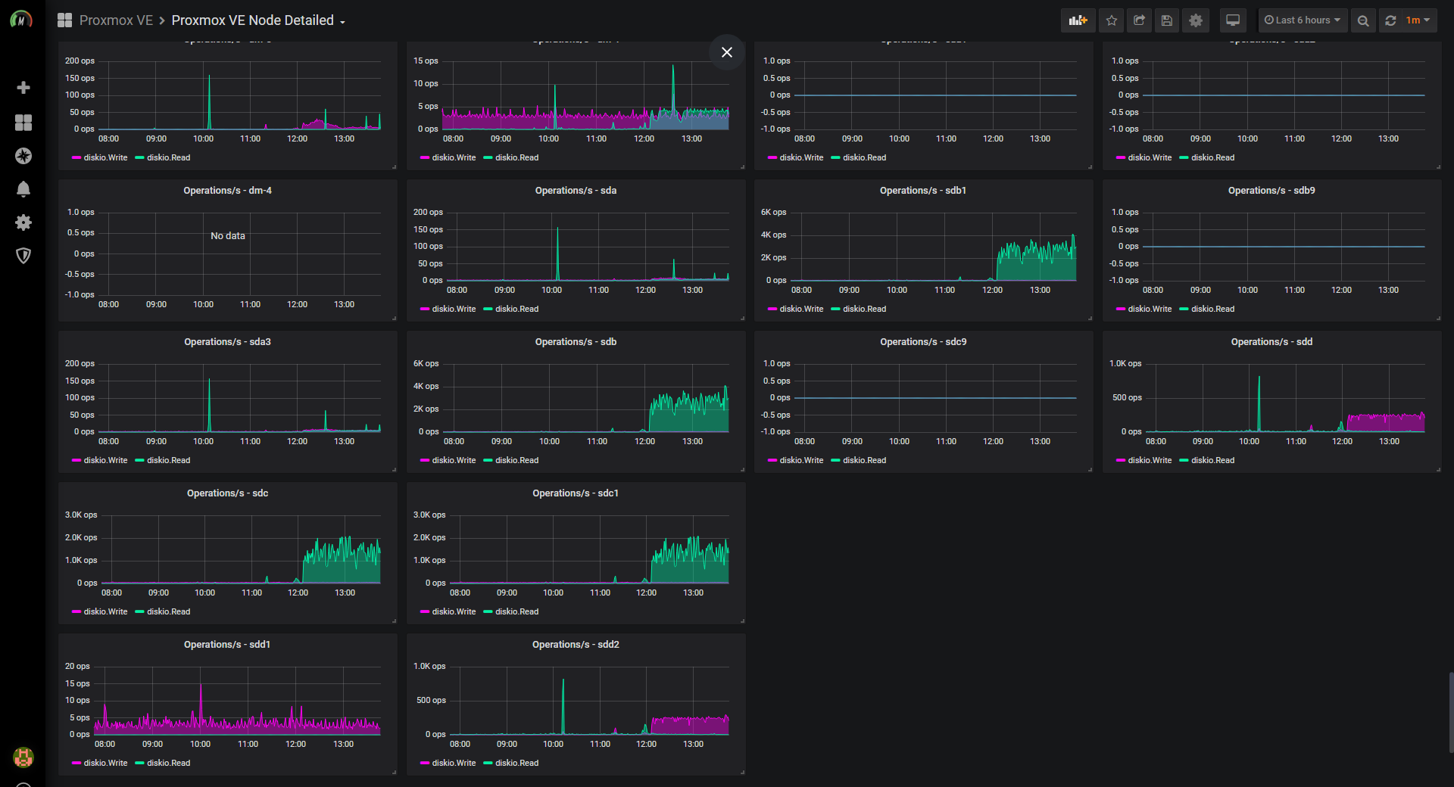Toggle diskio.Read series in the sdc panel
The width and height of the screenshot is (1454, 787).
click(x=168, y=611)
